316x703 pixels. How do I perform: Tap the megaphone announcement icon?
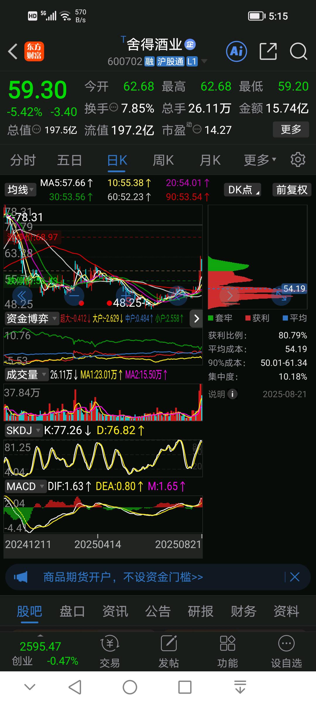point(21,577)
